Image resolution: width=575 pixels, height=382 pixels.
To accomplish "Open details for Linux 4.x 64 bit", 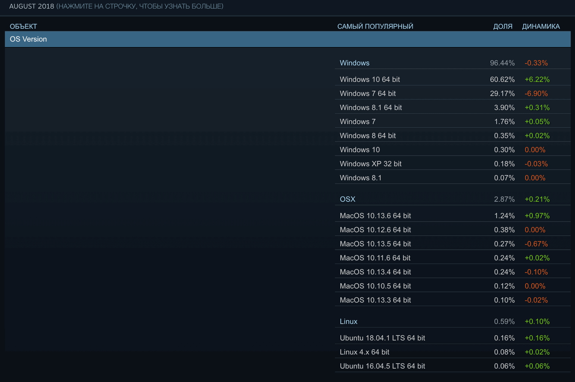I will point(364,352).
